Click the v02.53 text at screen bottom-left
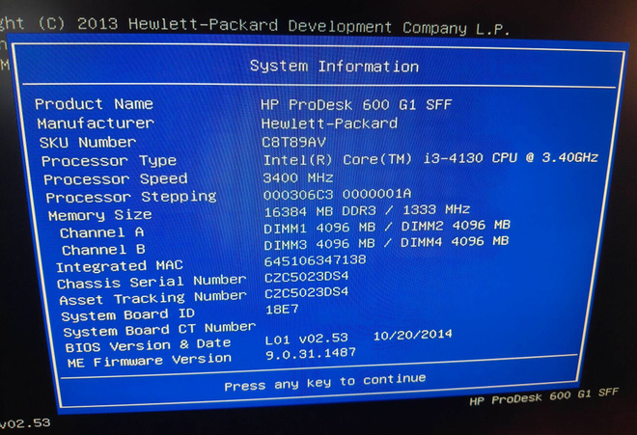Image resolution: width=637 pixels, height=435 pixels. [25, 423]
